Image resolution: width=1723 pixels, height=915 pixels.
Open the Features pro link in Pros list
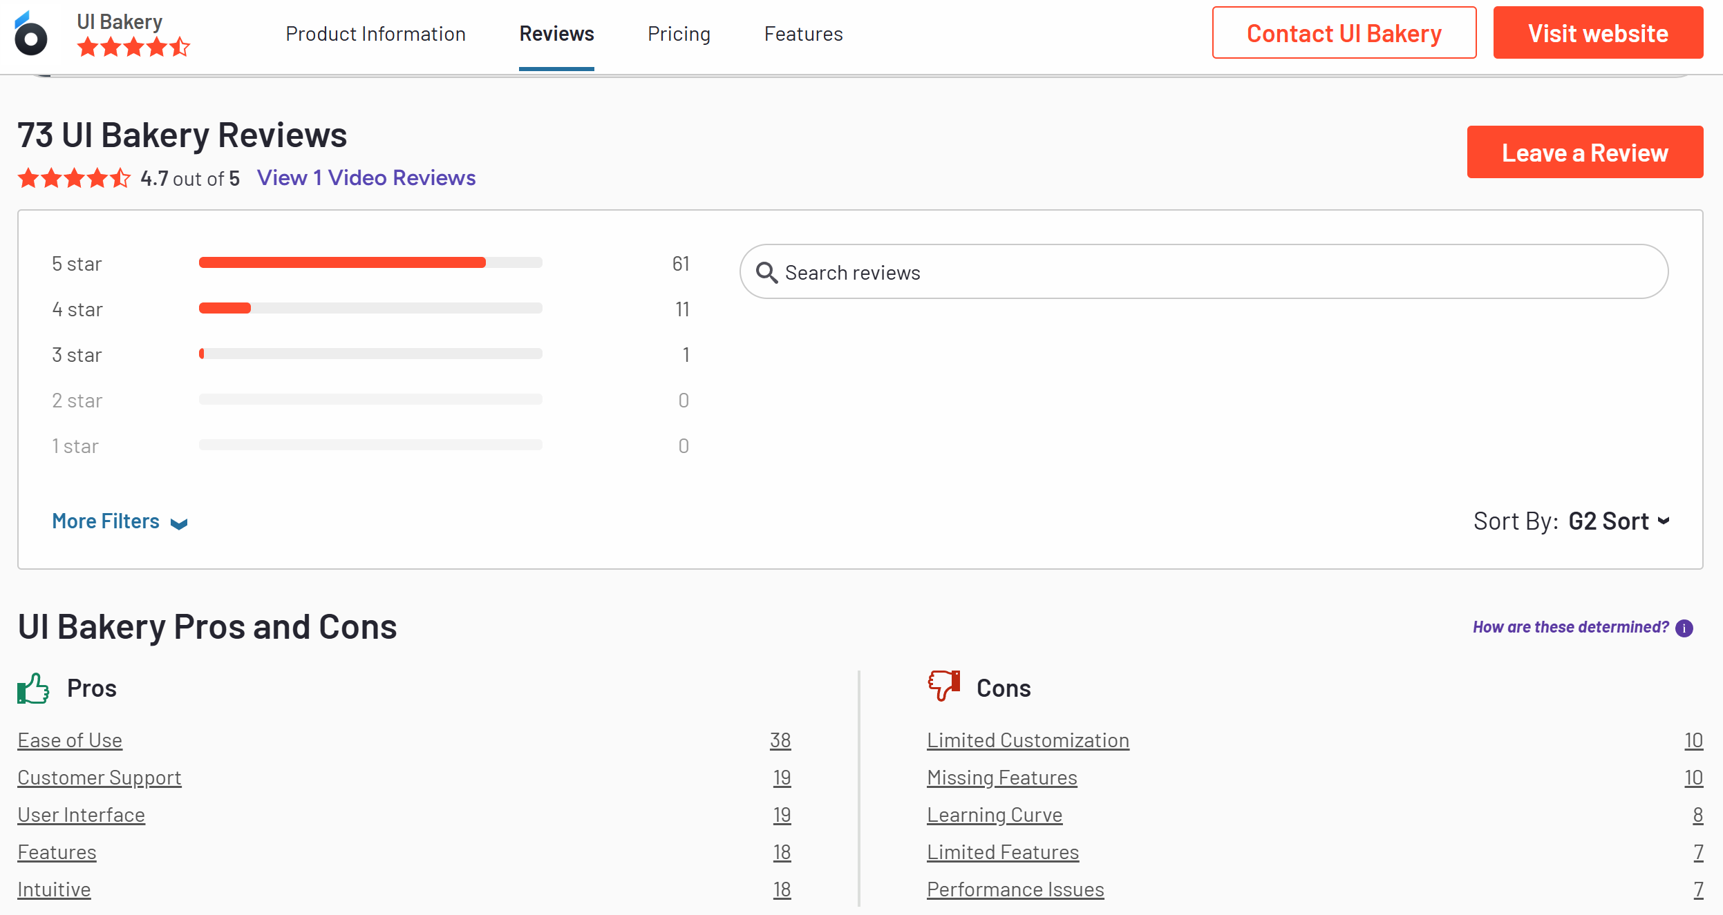point(57,852)
